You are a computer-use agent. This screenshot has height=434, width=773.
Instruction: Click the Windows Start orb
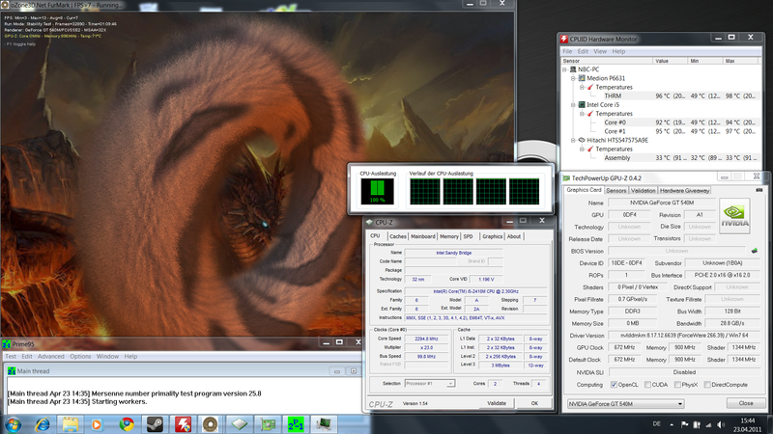[14, 423]
